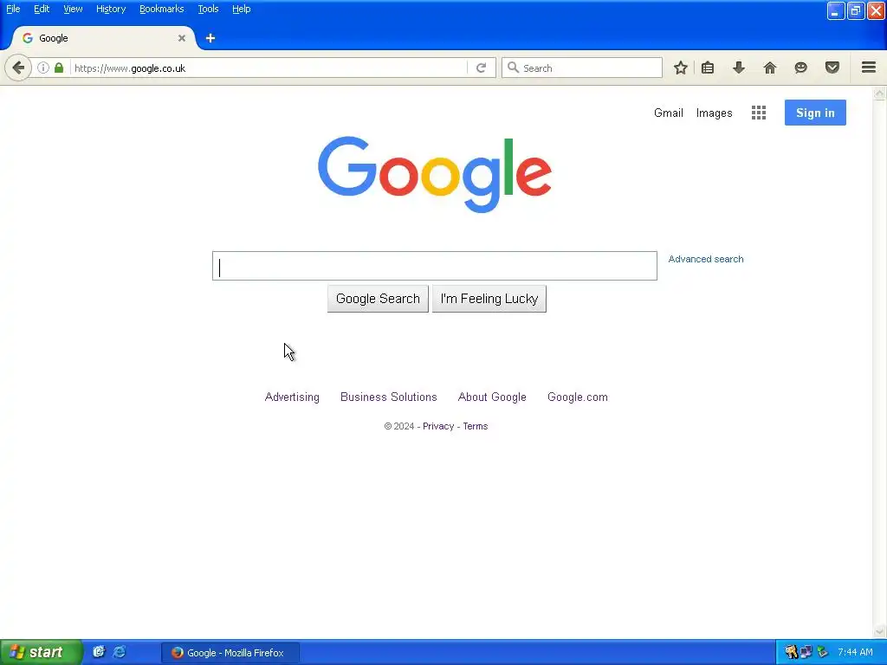Open the Firefox hamburger menu
The image size is (887, 665).
click(x=869, y=68)
